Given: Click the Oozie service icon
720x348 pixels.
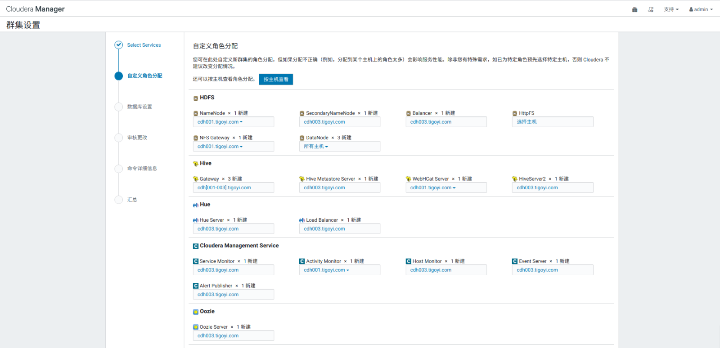Looking at the screenshot, I should tap(196, 312).
